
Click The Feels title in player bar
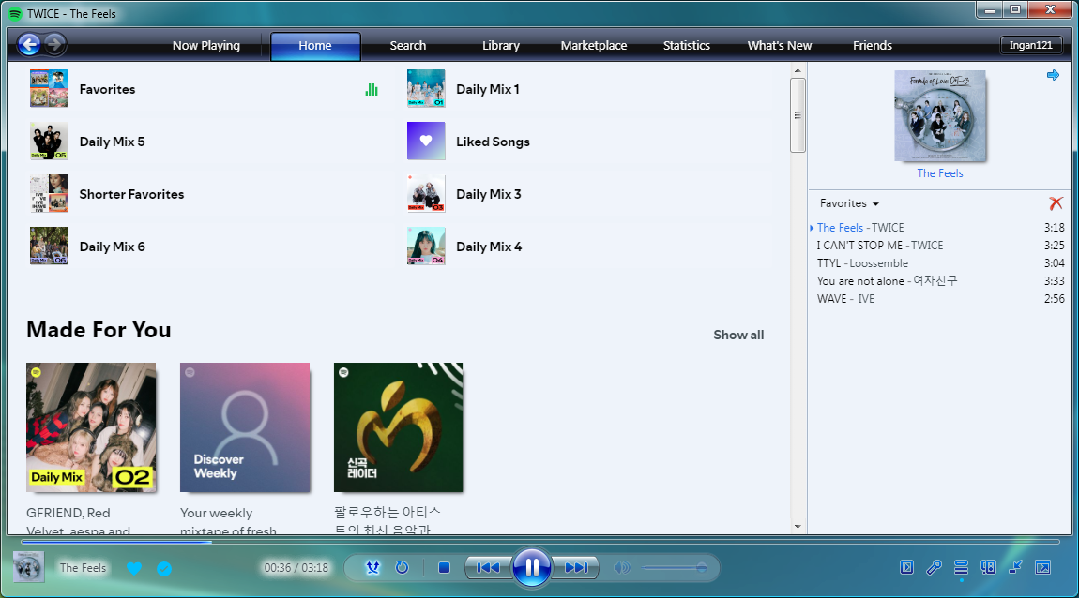[84, 568]
